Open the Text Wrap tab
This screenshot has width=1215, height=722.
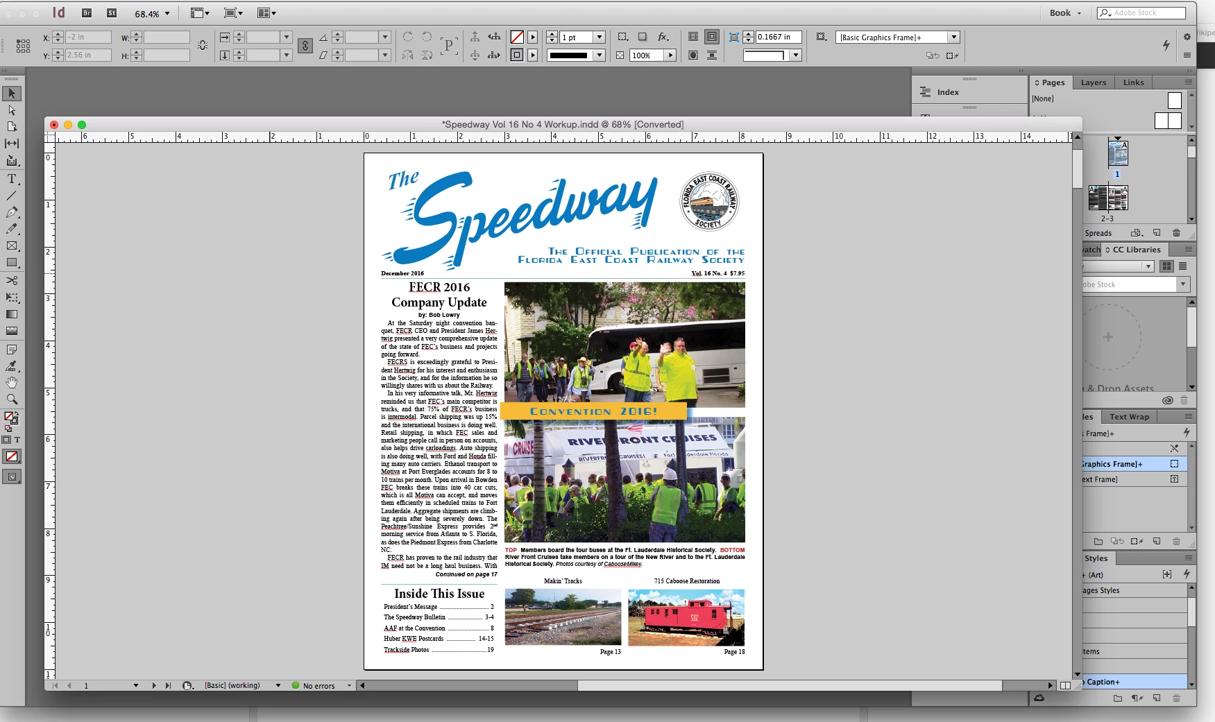[x=1129, y=417]
